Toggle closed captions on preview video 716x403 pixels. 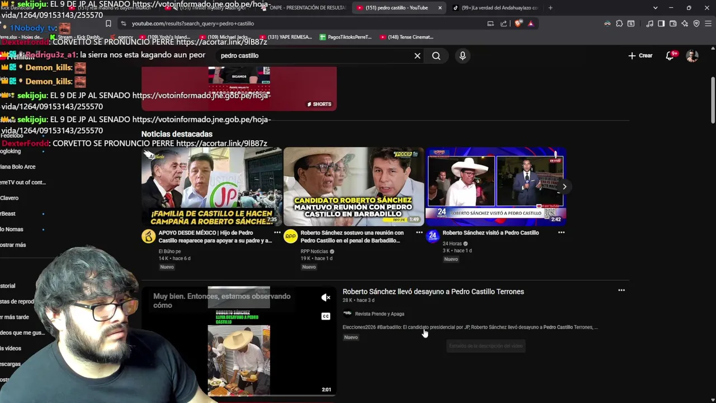click(x=326, y=316)
